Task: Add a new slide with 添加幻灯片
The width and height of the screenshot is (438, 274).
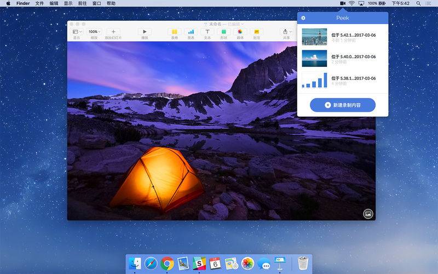Action: pos(113,32)
